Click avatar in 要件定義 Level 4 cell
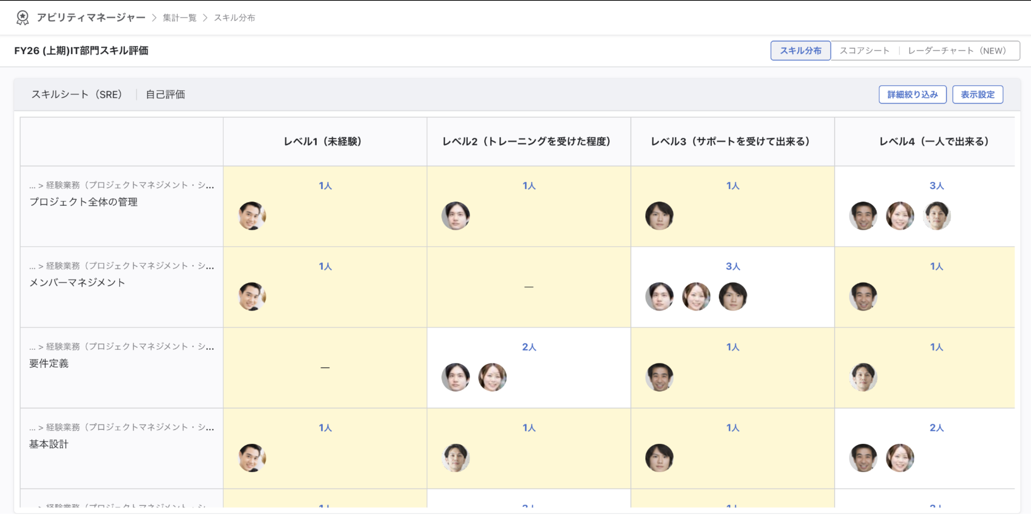The width and height of the screenshot is (1031, 517). tap(863, 377)
